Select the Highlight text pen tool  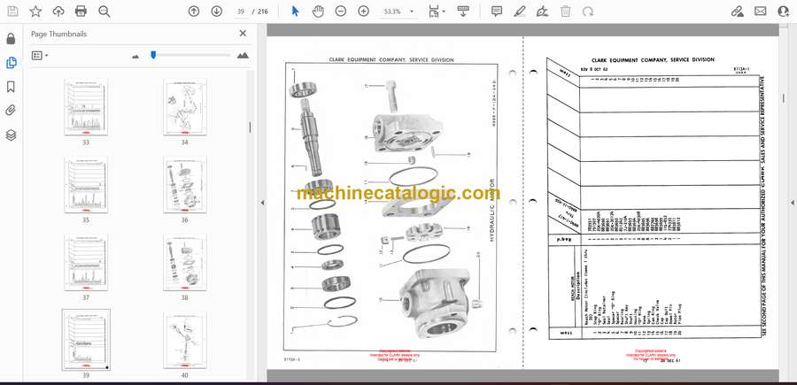(x=520, y=12)
